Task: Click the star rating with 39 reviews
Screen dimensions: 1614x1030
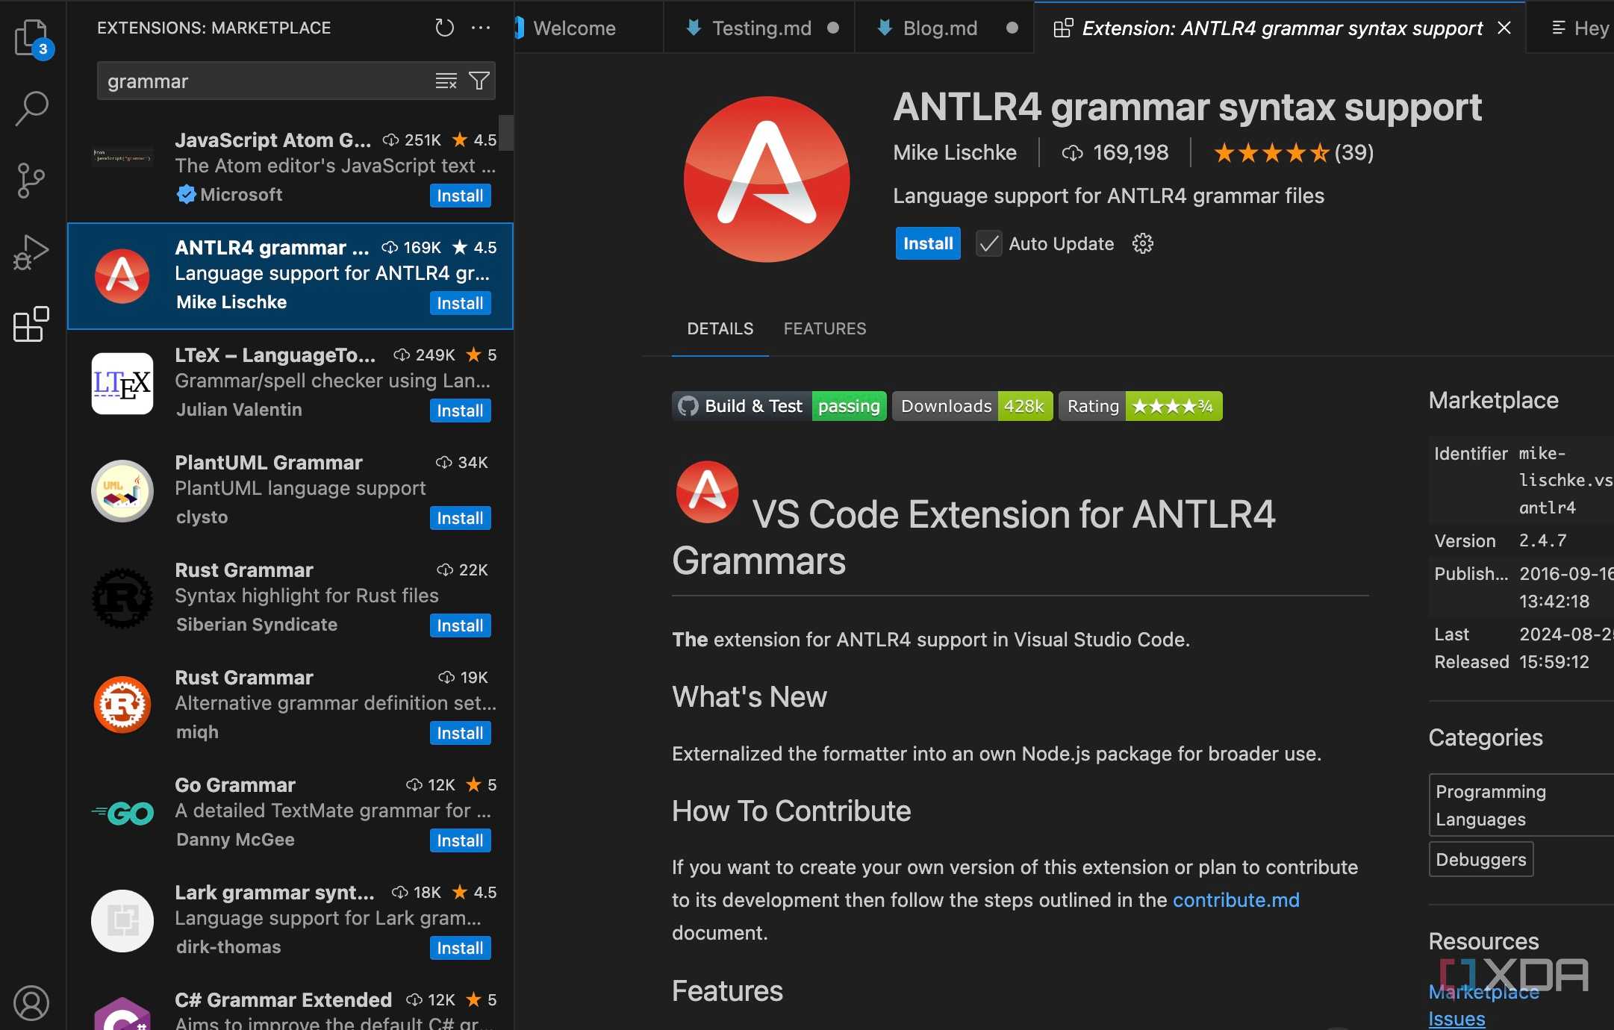Action: coord(1293,153)
